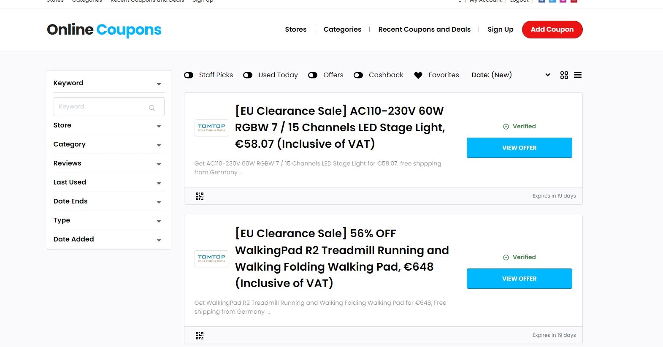Expand the Reviews filter section
This screenshot has width=663, height=347.
pyautogui.click(x=109, y=163)
